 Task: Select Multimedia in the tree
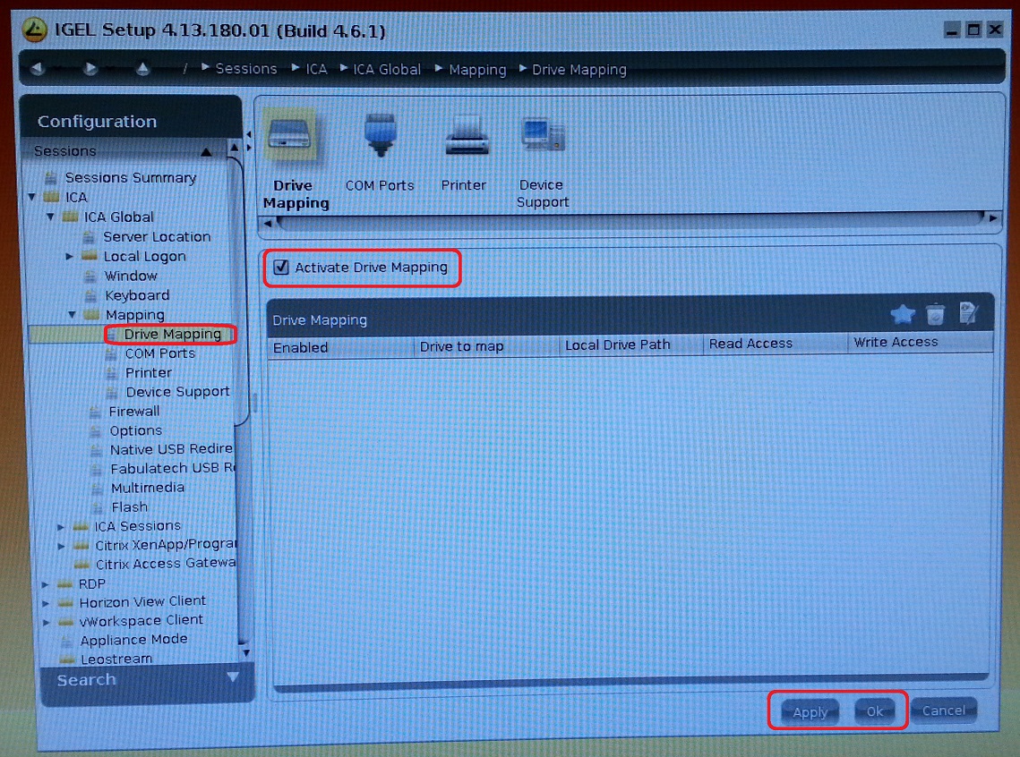click(148, 488)
